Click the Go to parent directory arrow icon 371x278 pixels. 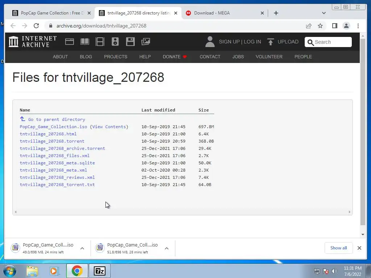tap(22, 119)
